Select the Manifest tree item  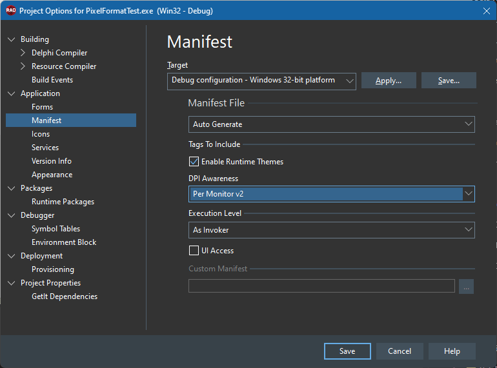(x=71, y=121)
